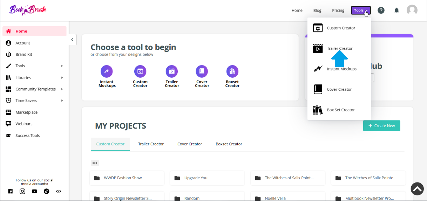Open the Pricing link in the top navigation
This screenshot has height=201, width=427.
338,11
